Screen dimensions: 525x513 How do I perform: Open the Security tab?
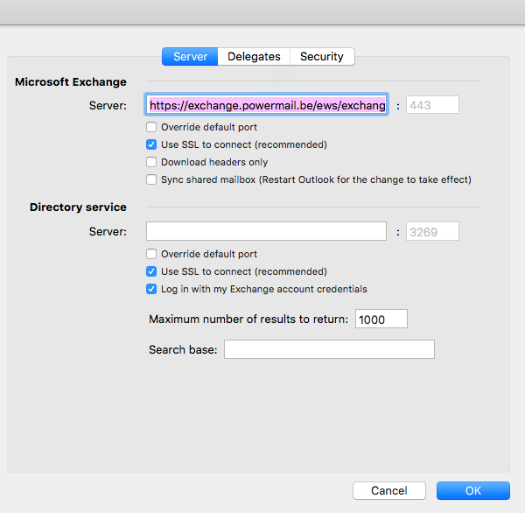(x=322, y=57)
